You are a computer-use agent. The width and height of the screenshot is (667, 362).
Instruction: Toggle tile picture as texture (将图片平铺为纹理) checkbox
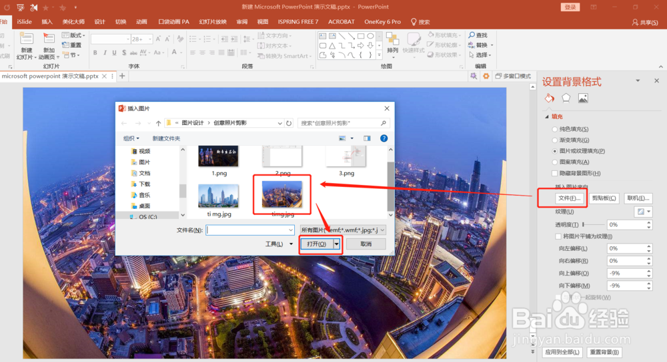click(558, 236)
